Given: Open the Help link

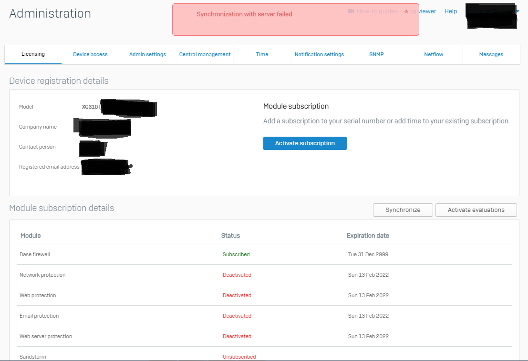Looking at the screenshot, I should tap(450, 11).
